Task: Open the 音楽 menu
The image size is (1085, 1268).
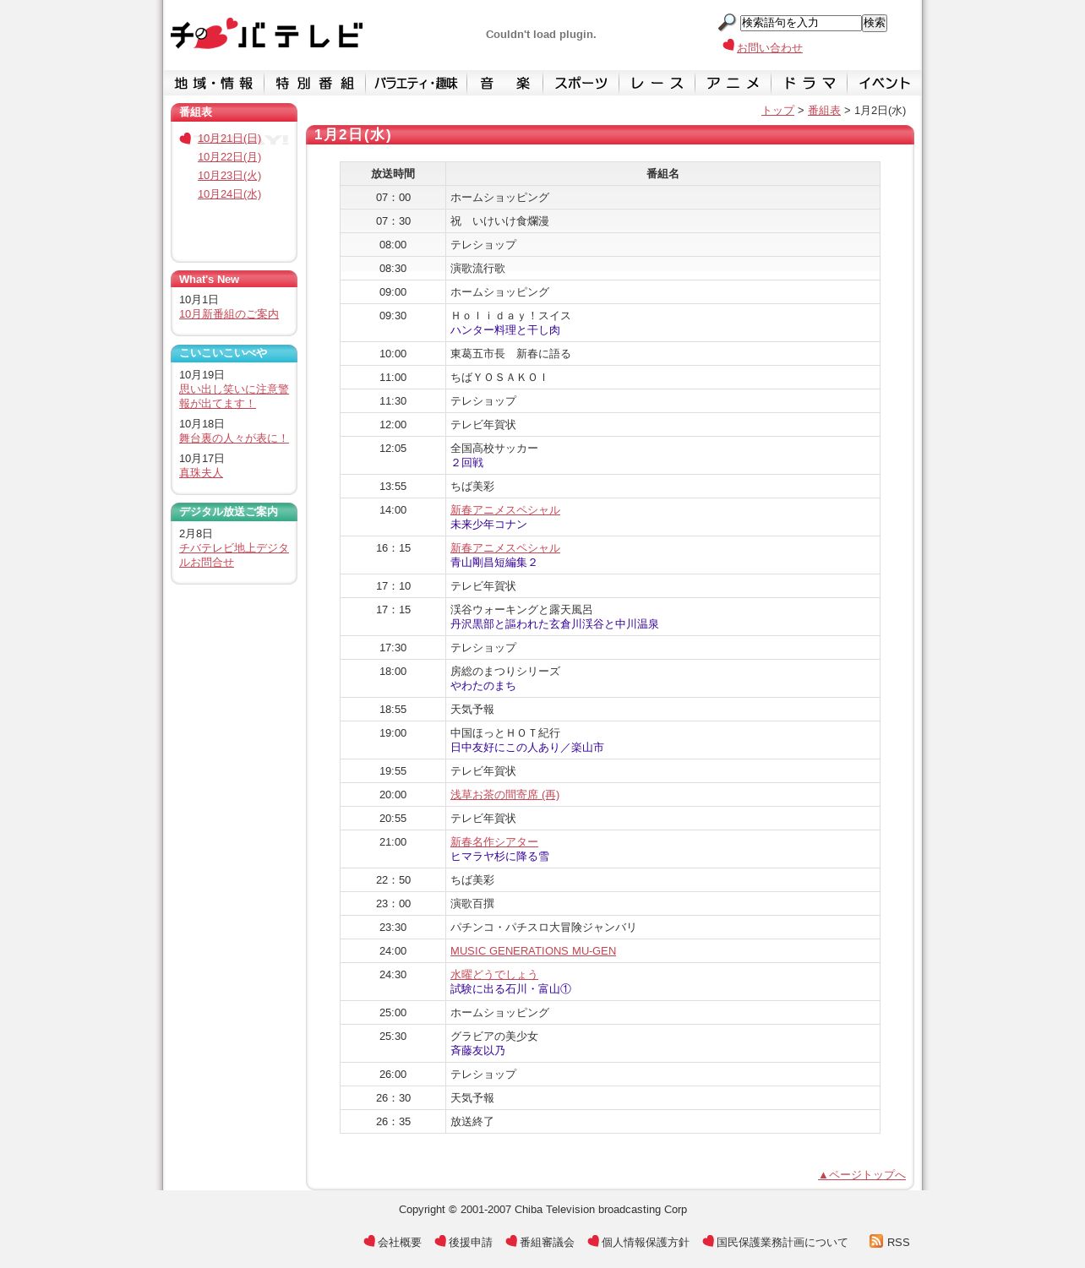Action: tap(505, 83)
